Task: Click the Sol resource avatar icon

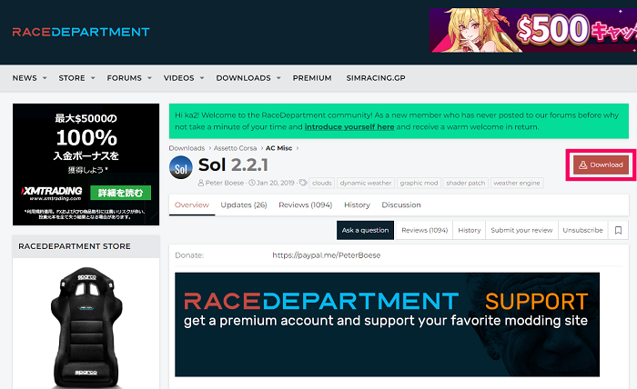Action: tap(181, 167)
